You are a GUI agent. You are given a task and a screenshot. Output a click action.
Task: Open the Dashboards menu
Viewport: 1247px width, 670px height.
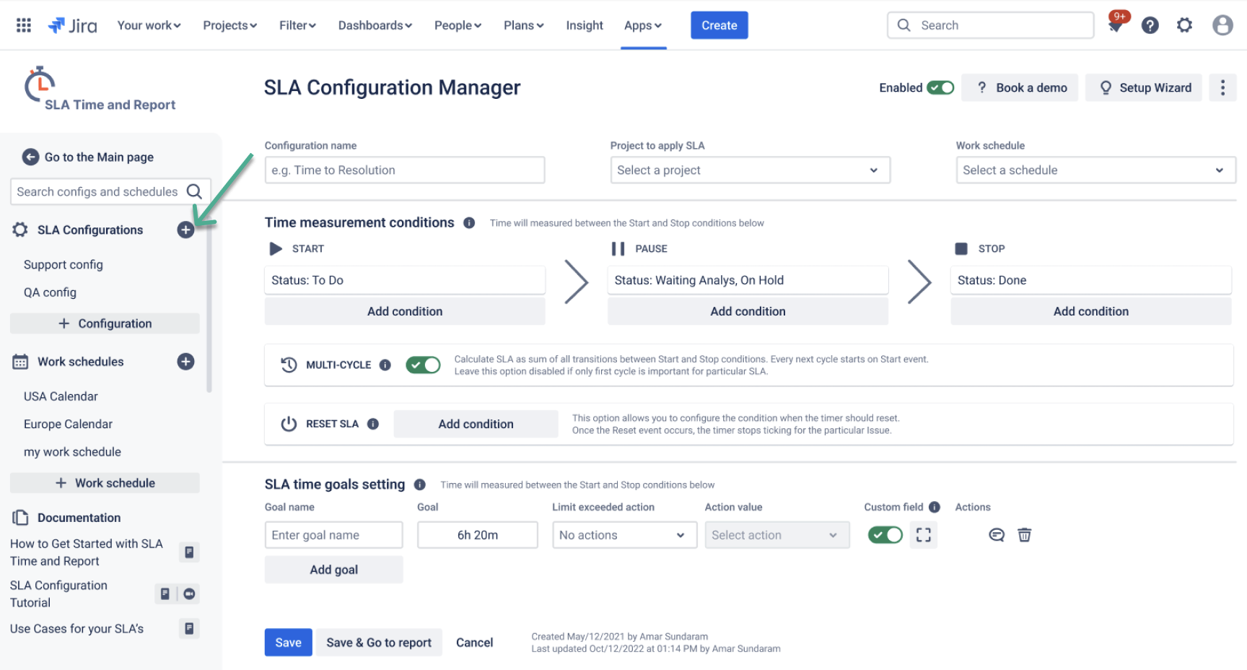pyautogui.click(x=375, y=25)
